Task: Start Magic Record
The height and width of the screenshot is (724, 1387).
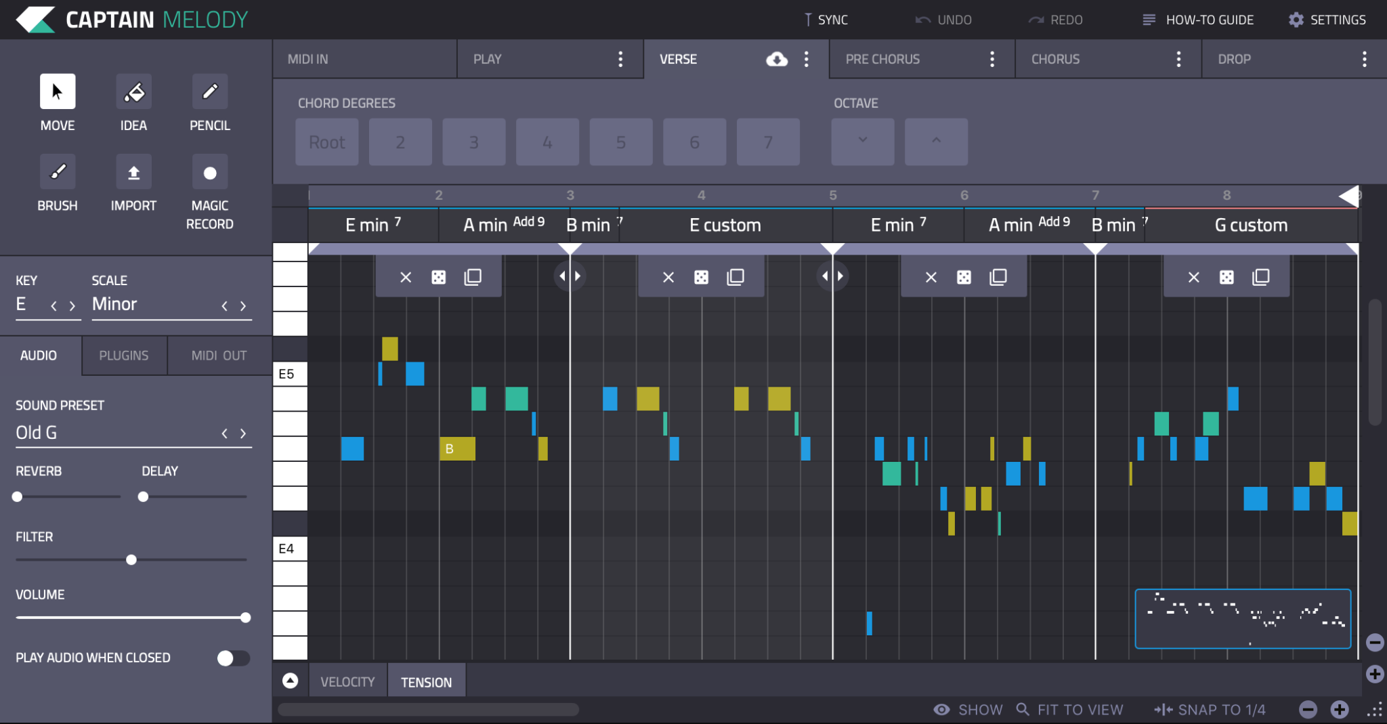Action: pyautogui.click(x=210, y=172)
